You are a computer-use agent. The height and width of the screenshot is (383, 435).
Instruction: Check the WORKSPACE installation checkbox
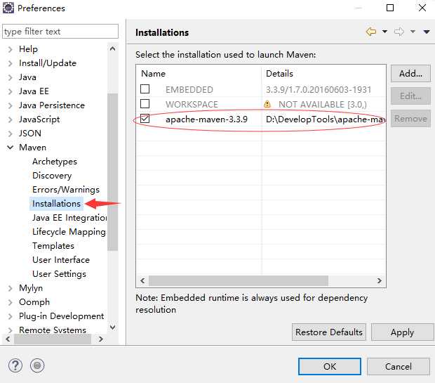click(145, 104)
